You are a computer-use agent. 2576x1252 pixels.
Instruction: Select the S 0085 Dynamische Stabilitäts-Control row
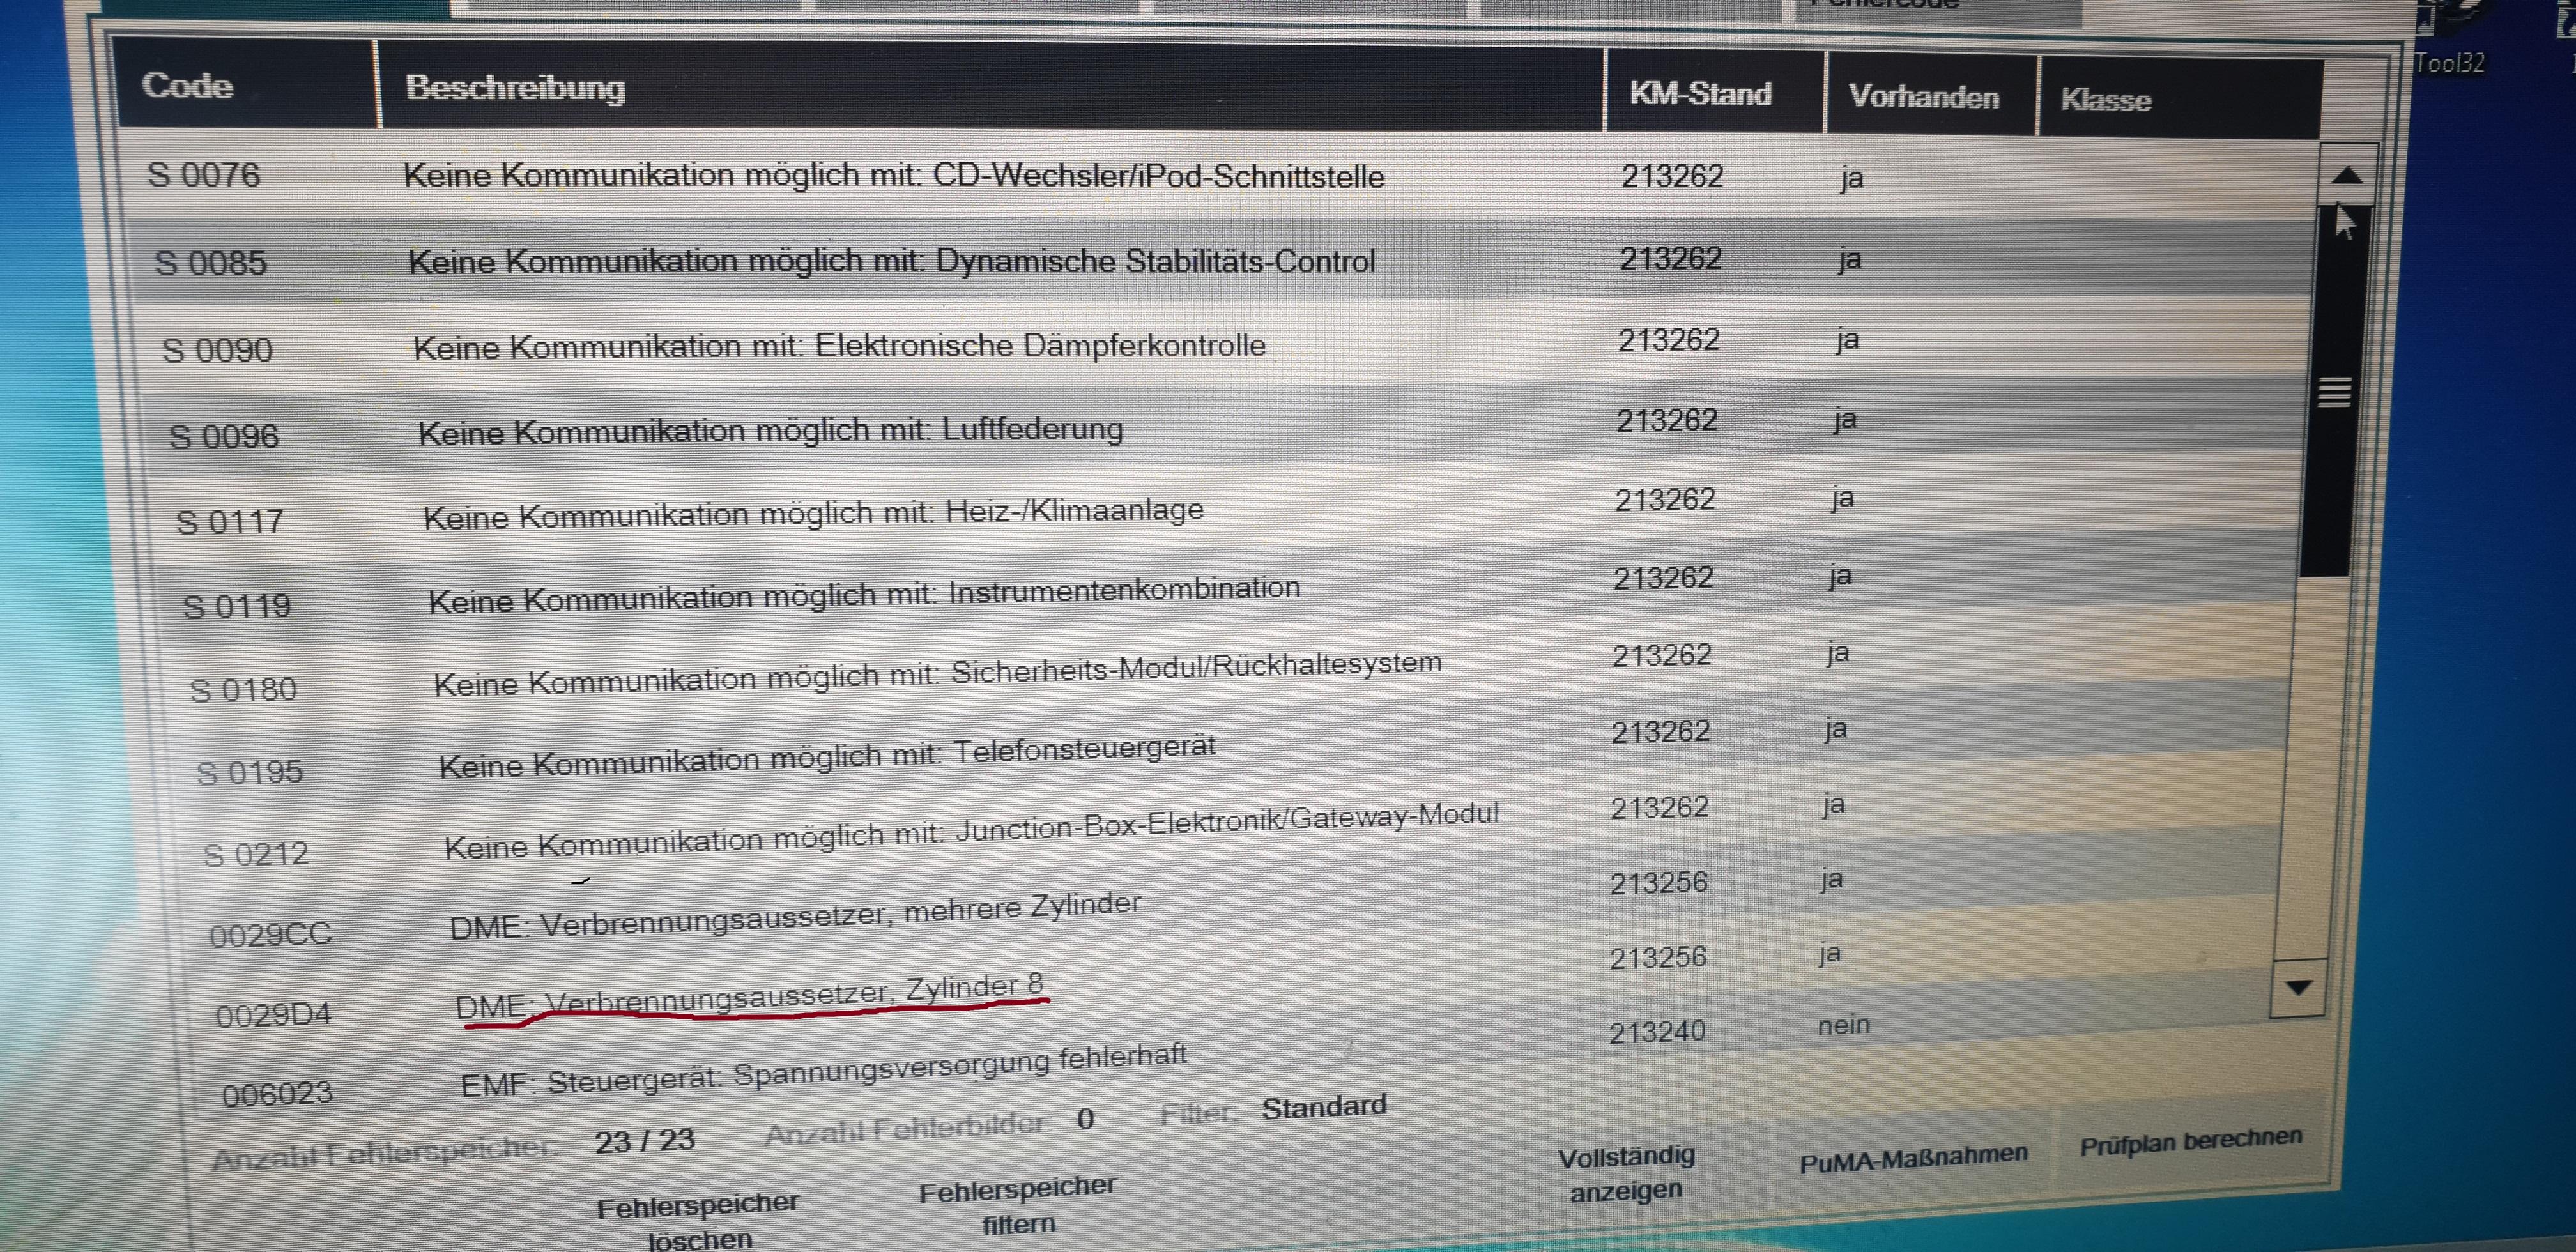[890, 262]
